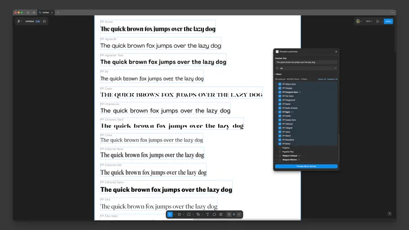Select the Frame tool
The width and height of the screenshot is (409, 230).
[179, 214]
